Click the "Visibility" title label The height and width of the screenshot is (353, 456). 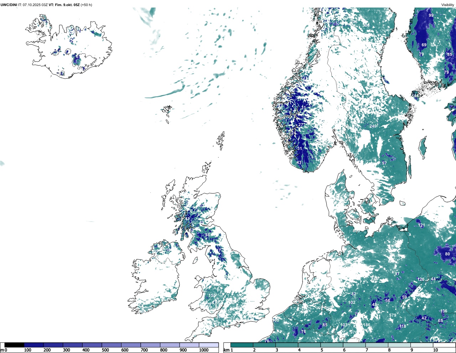(447, 5)
